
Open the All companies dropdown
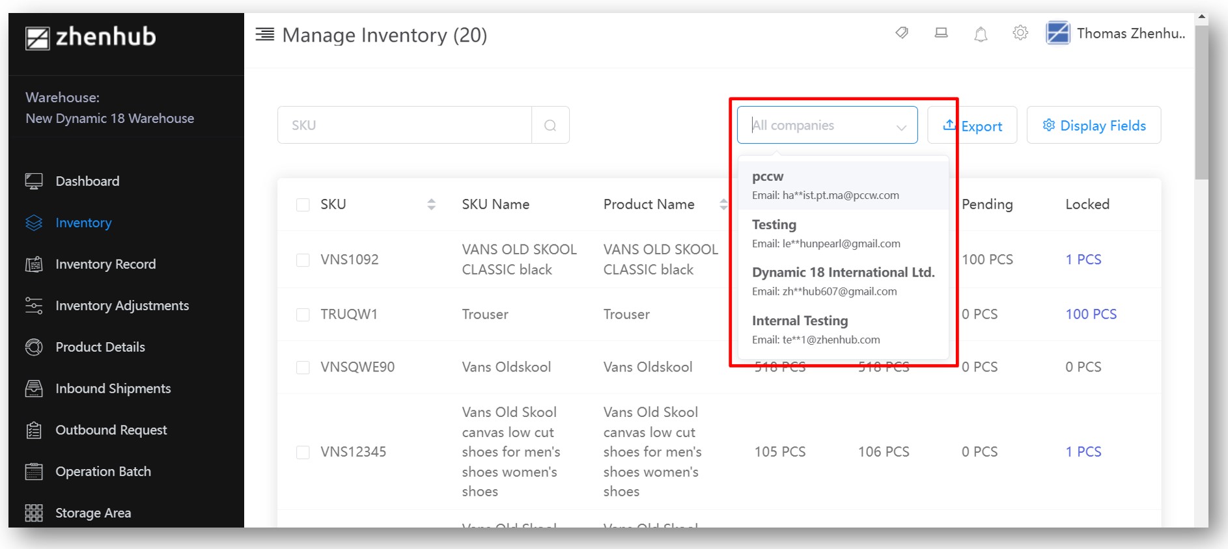[x=827, y=126]
